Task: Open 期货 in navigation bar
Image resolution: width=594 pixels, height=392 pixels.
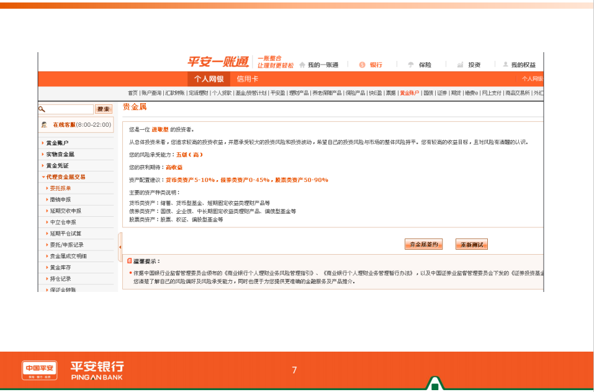Action: pyautogui.click(x=456, y=93)
